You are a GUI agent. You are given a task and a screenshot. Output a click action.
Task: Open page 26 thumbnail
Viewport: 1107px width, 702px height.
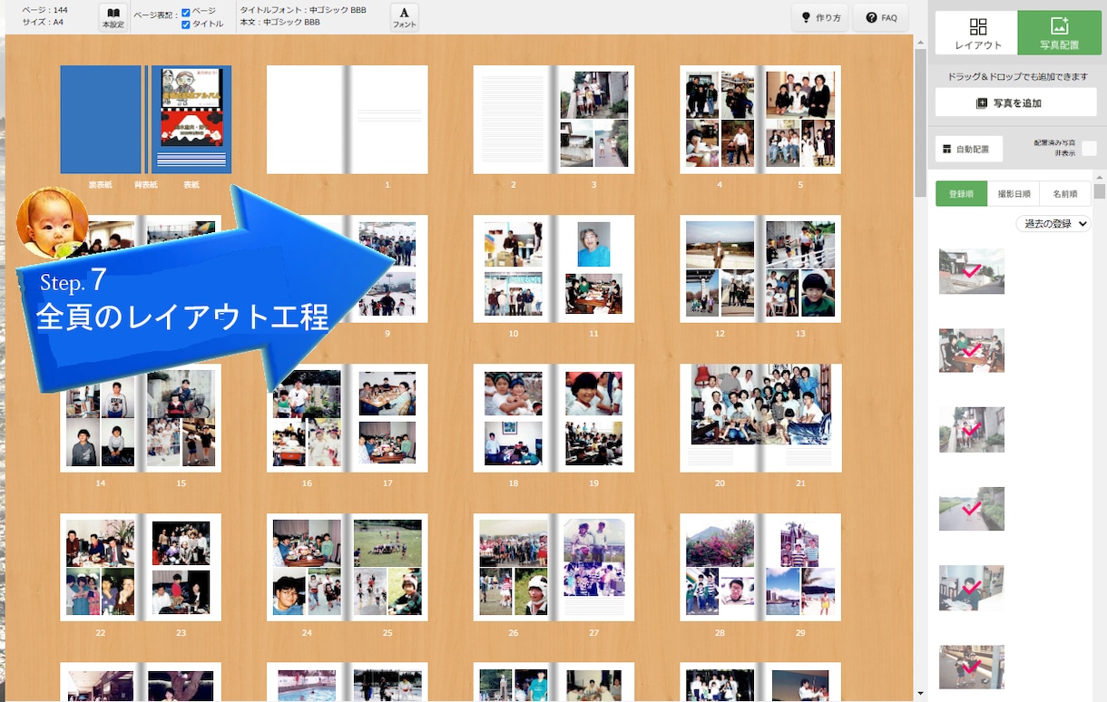tap(513, 567)
